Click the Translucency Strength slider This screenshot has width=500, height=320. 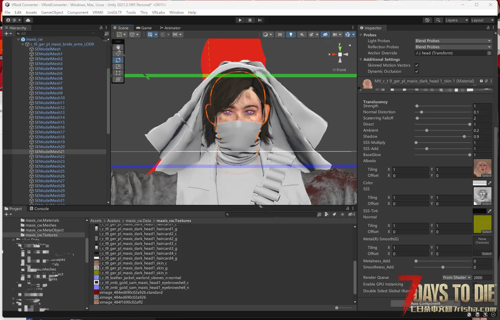(x=443, y=106)
